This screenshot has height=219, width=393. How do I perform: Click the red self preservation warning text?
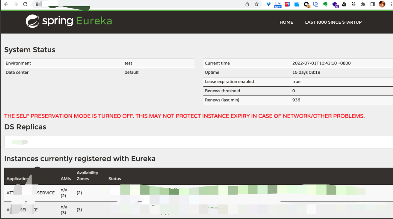coord(184,116)
